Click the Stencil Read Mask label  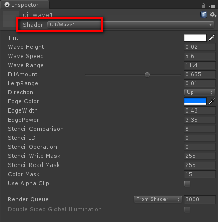(34, 165)
